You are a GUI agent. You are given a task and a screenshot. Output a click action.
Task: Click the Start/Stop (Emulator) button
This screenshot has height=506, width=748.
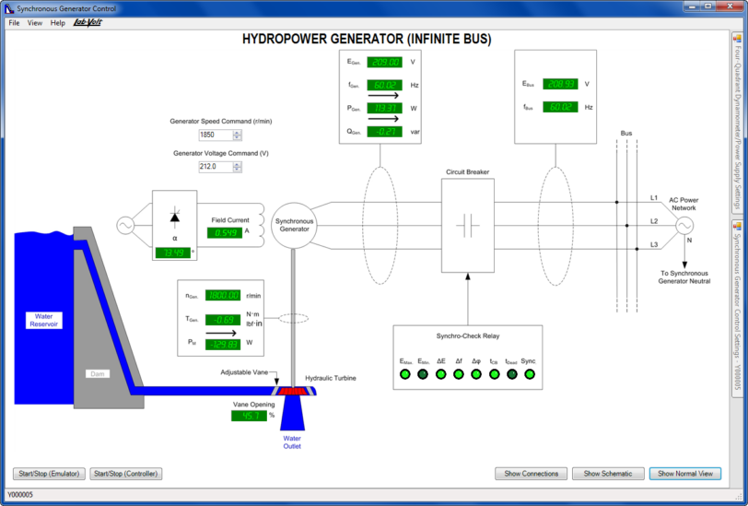point(49,474)
